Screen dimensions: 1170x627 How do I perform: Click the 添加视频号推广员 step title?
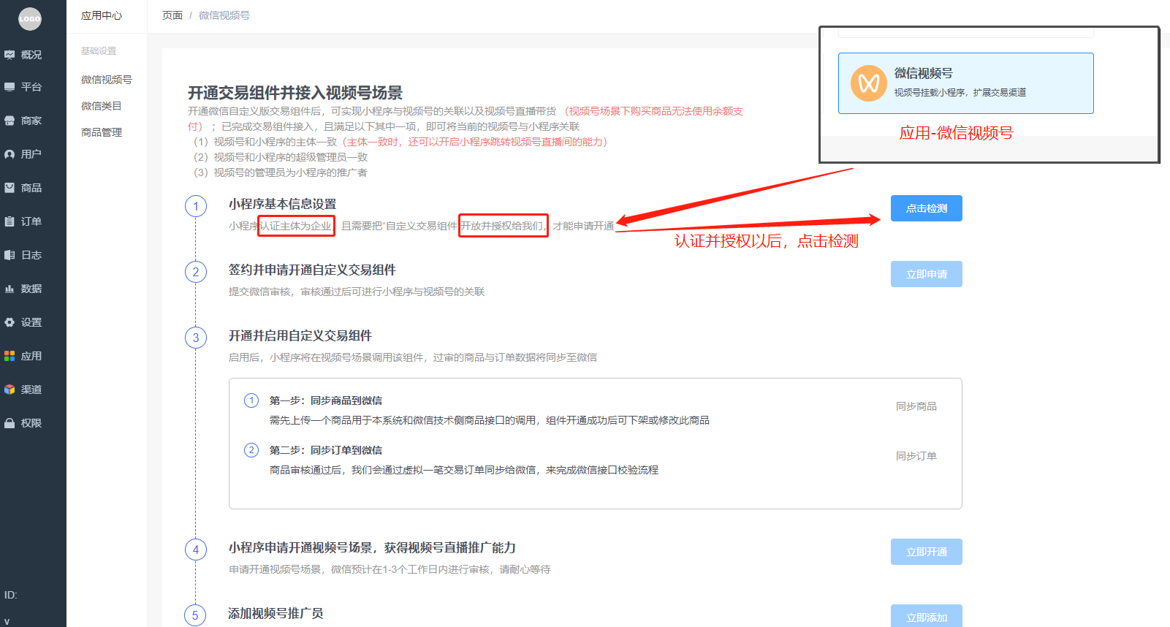(x=276, y=613)
